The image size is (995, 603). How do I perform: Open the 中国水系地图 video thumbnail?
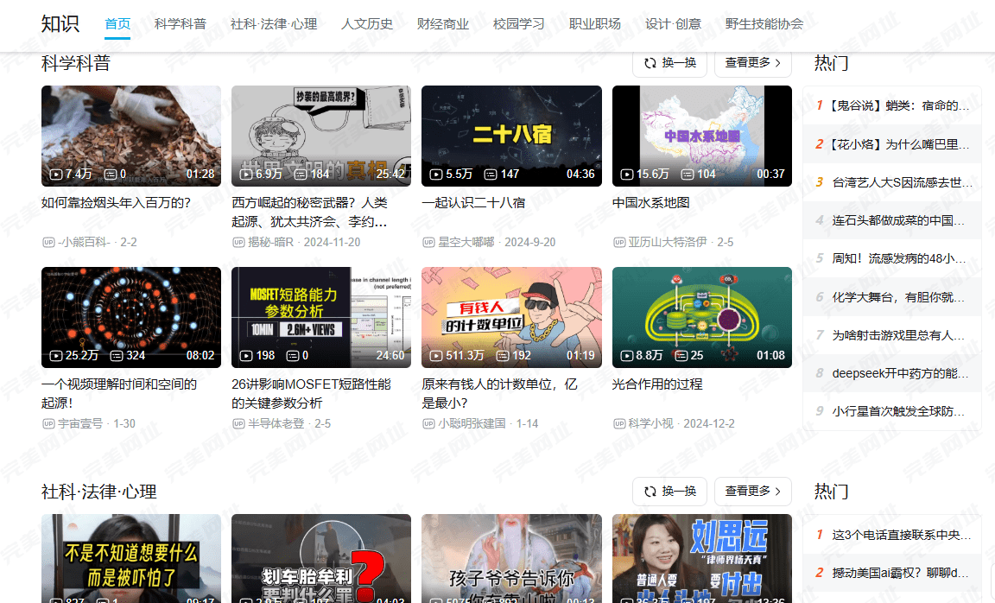(702, 136)
